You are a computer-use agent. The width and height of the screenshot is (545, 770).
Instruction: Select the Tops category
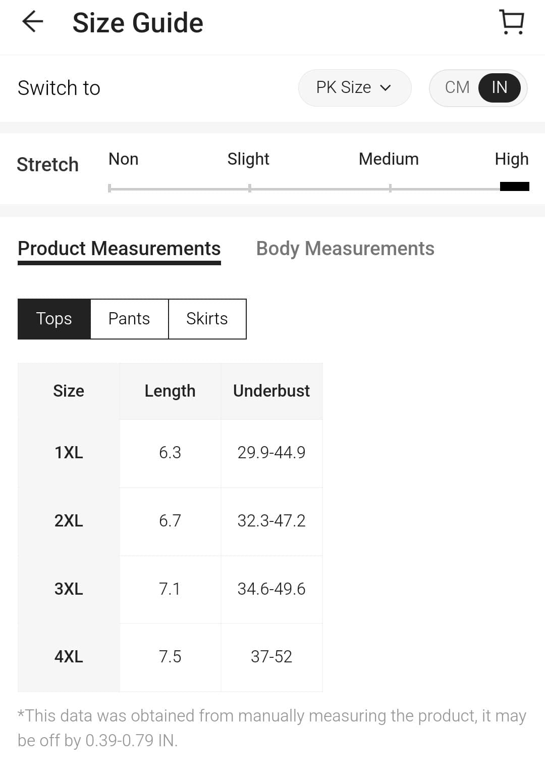[54, 318]
